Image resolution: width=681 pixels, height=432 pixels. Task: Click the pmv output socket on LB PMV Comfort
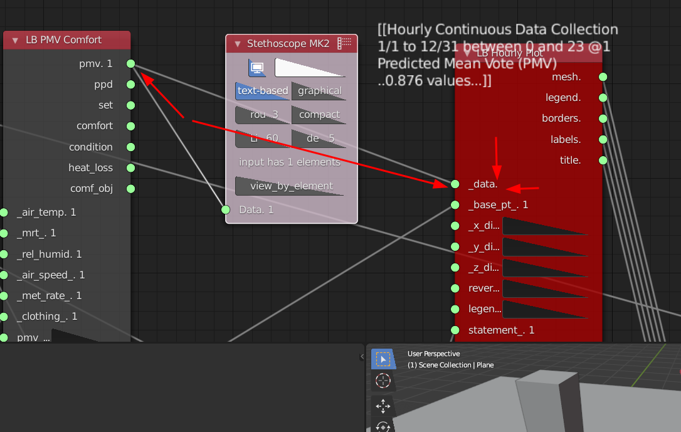click(x=130, y=63)
